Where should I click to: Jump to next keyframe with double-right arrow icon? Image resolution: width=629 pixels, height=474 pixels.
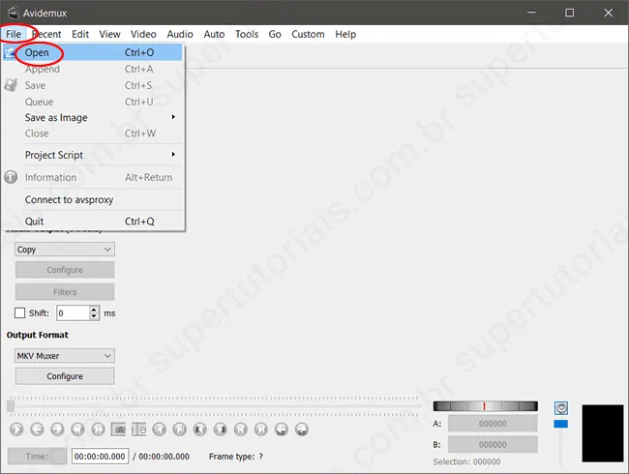tap(98, 429)
